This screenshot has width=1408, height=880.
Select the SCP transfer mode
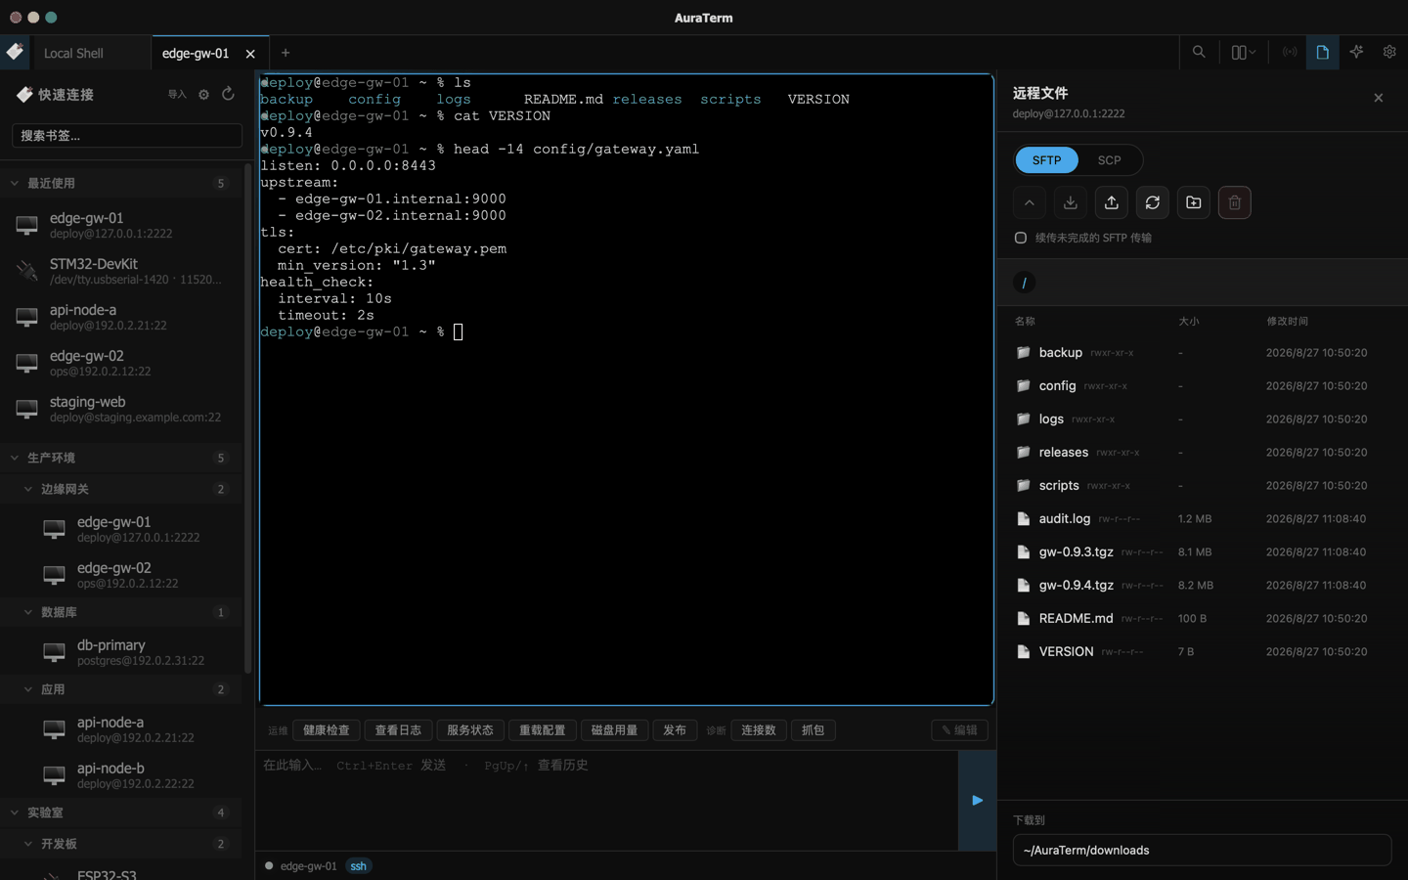[1109, 160]
